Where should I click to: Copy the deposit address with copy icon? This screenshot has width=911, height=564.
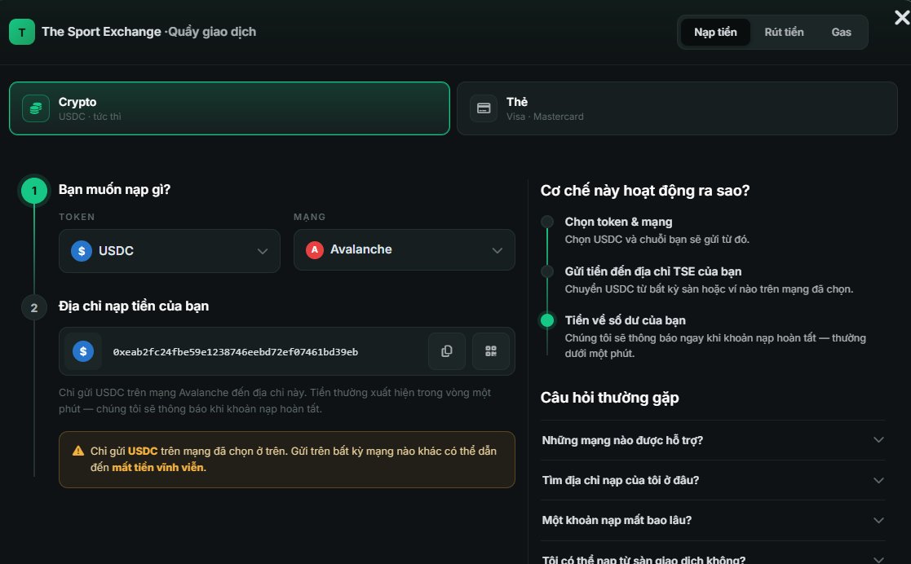[x=446, y=351]
